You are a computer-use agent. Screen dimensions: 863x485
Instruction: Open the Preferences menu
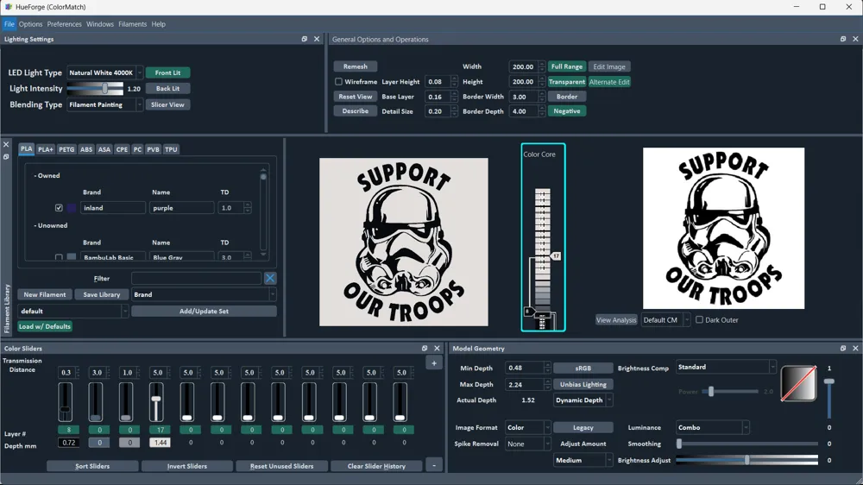[x=65, y=24]
